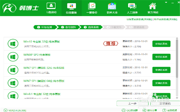This screenshot has width=180, height=112.
Task: Click the QQ交流群 label
Action: [x=132, y=111]
